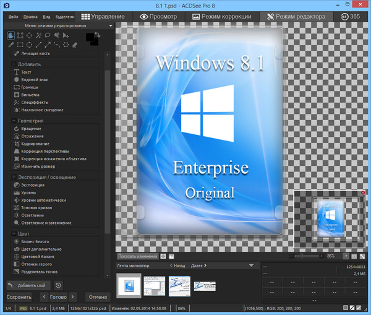
Task: Click the Сохранить button
Action: (19, 296)
